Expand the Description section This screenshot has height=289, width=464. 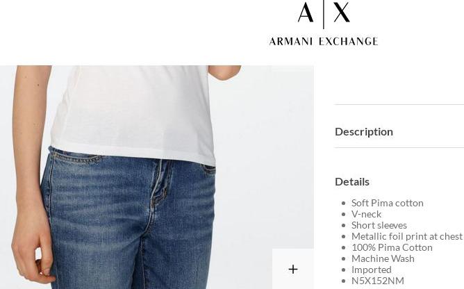click(x=364, y=132)
